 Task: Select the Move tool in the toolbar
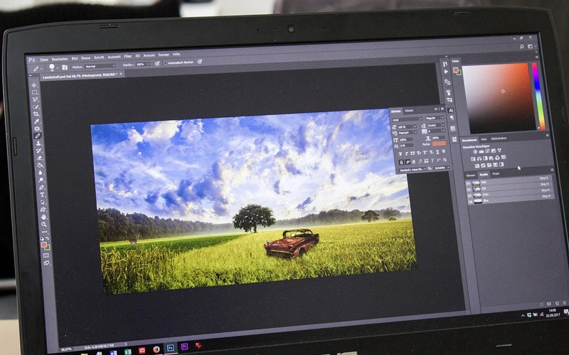pos(34,85)
